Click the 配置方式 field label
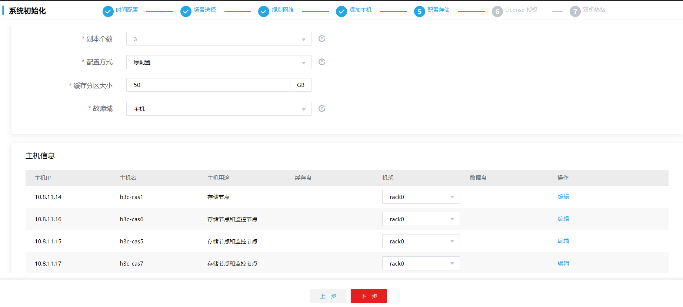Screen dimensions: 683x307 tap(99, 62)
